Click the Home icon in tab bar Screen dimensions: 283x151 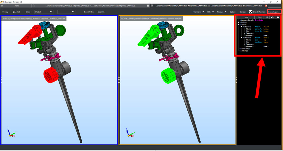point(2,6)
